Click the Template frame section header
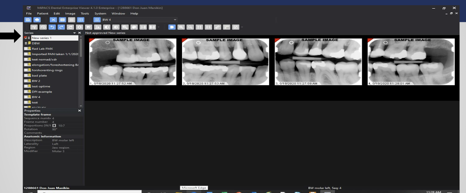Image resolution: width=466 pixels, height=193 pixels. pyautogui.click(x=37, y=114)
